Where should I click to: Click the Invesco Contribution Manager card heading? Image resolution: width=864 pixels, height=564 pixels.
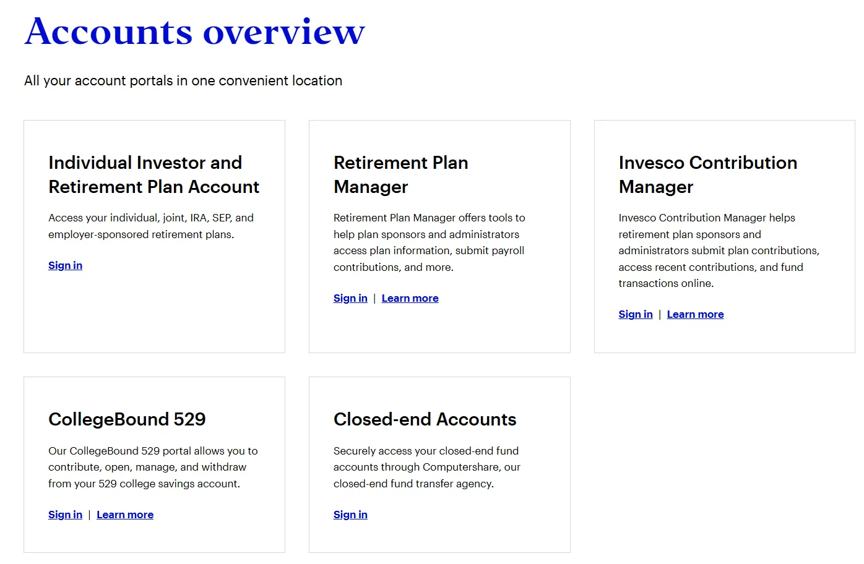click(708, 174)
